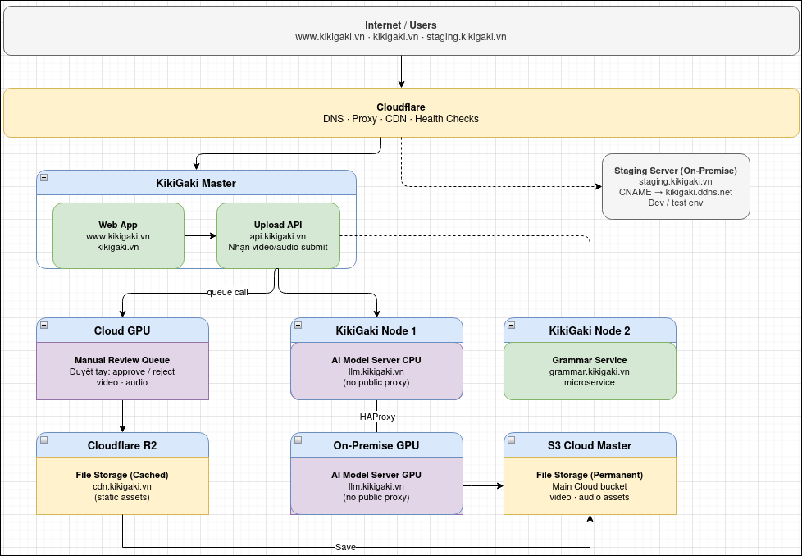Click the 'microservice' text in Grammar Service

click(x=590, y=383)
